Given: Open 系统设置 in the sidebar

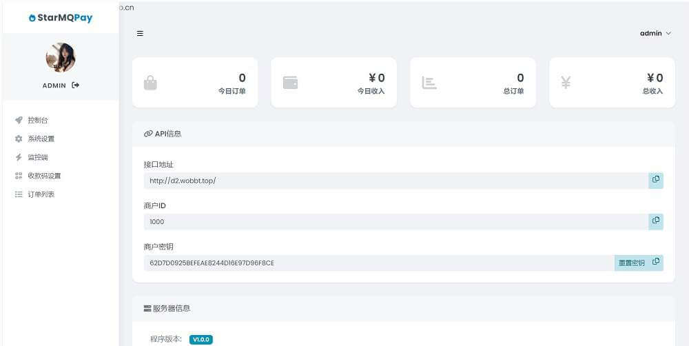Looking at the screenshot, I should pos(41,139).
